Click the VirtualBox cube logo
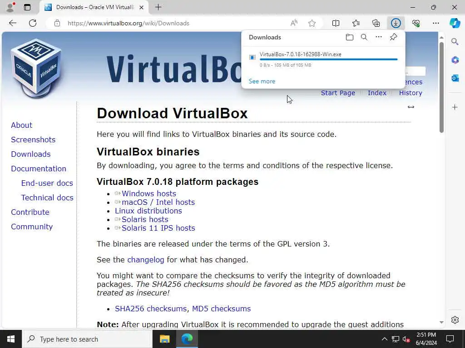 (x=36, y=68)
